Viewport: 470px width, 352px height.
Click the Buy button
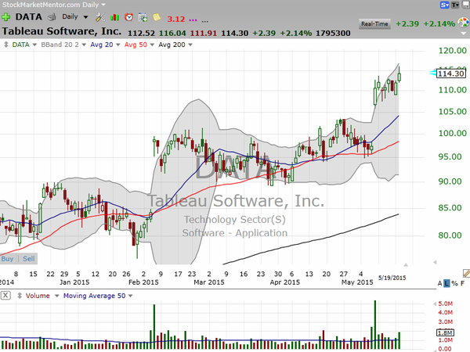(x=7, y=259)
